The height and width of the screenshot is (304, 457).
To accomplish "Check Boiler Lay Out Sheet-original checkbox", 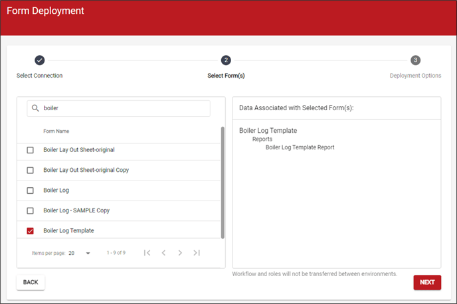I will 30,150.
